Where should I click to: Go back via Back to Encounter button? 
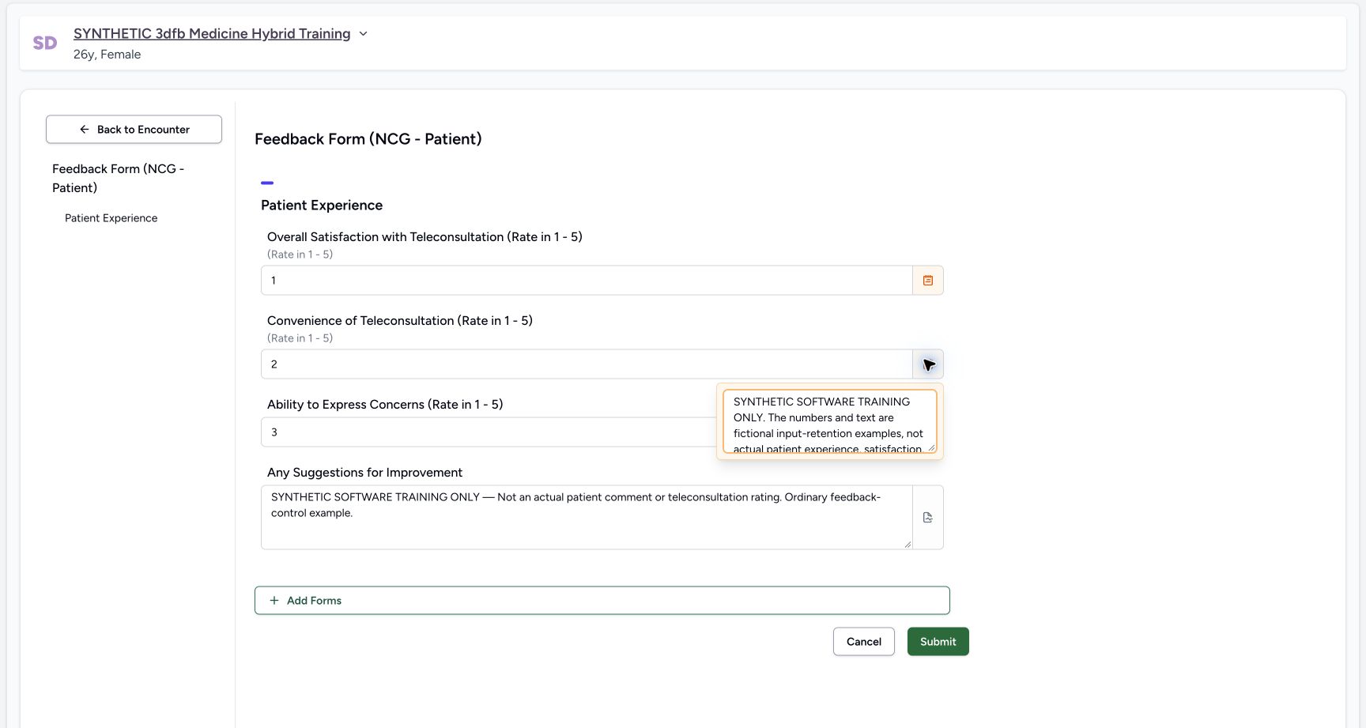[134, 130]
